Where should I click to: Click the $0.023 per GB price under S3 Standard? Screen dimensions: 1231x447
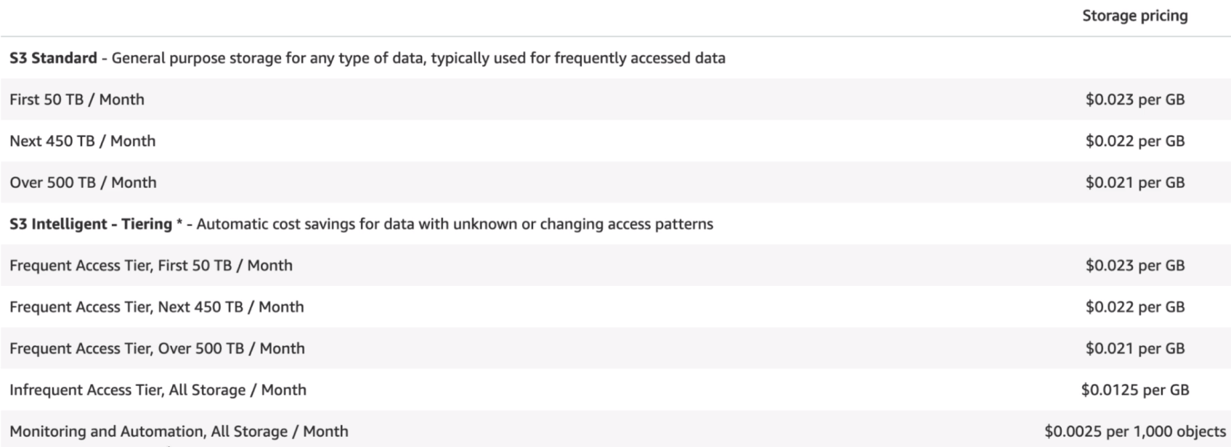1134,99
